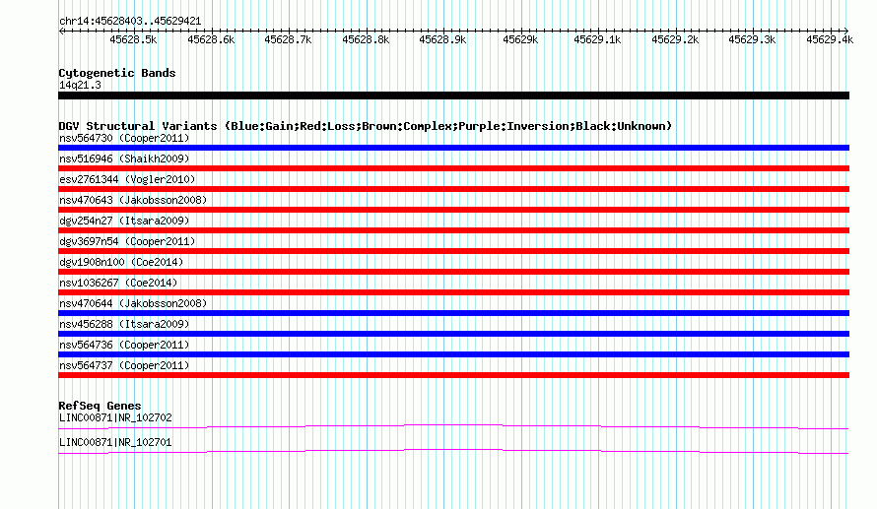Open the nsv470643 (Jakobsson2008) variant bar
Image resolution: width=877 pixels, height=509 pixels.
453,210
